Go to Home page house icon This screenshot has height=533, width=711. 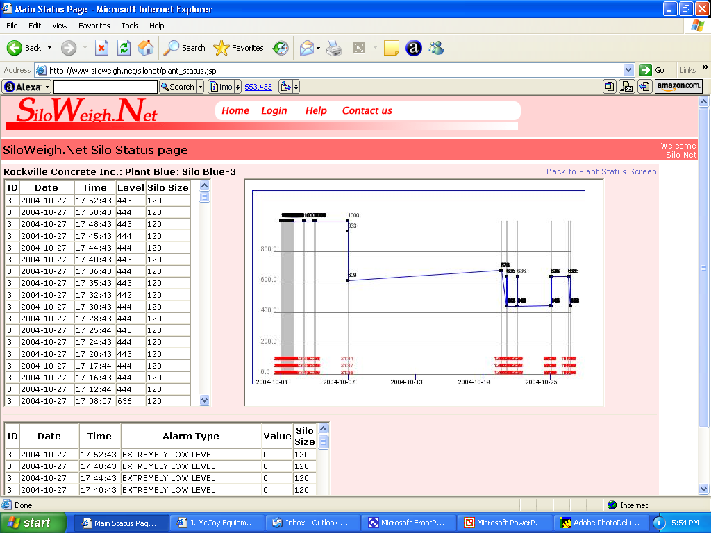pos(146,48)
